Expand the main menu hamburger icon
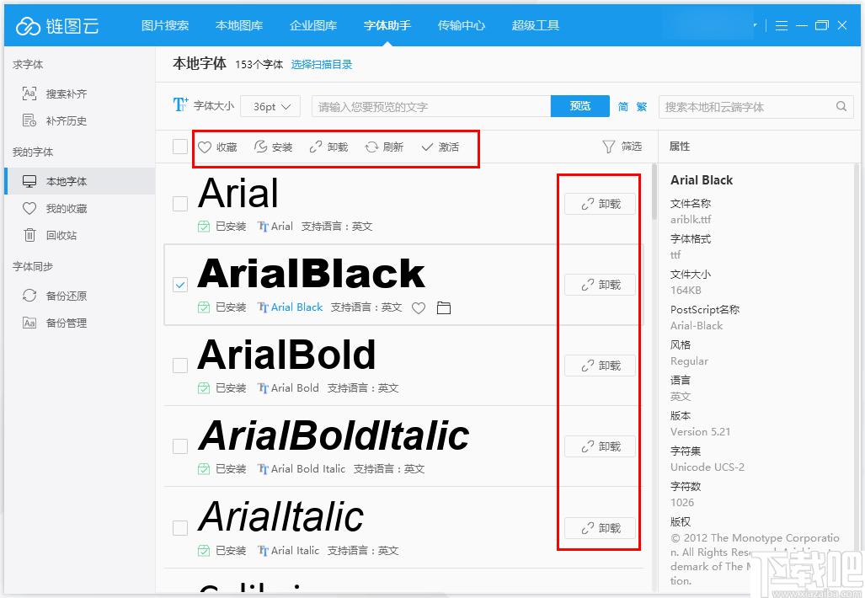865x598 pixels. (781, 25)
